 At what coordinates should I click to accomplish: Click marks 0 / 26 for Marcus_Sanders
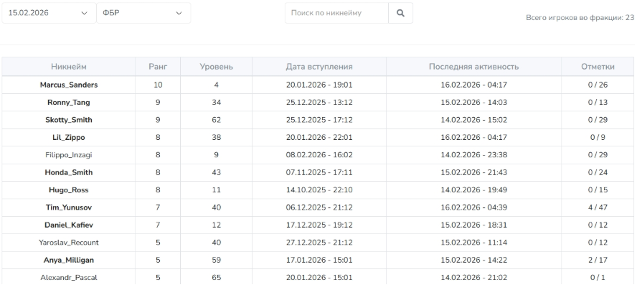tap(598, 85)
